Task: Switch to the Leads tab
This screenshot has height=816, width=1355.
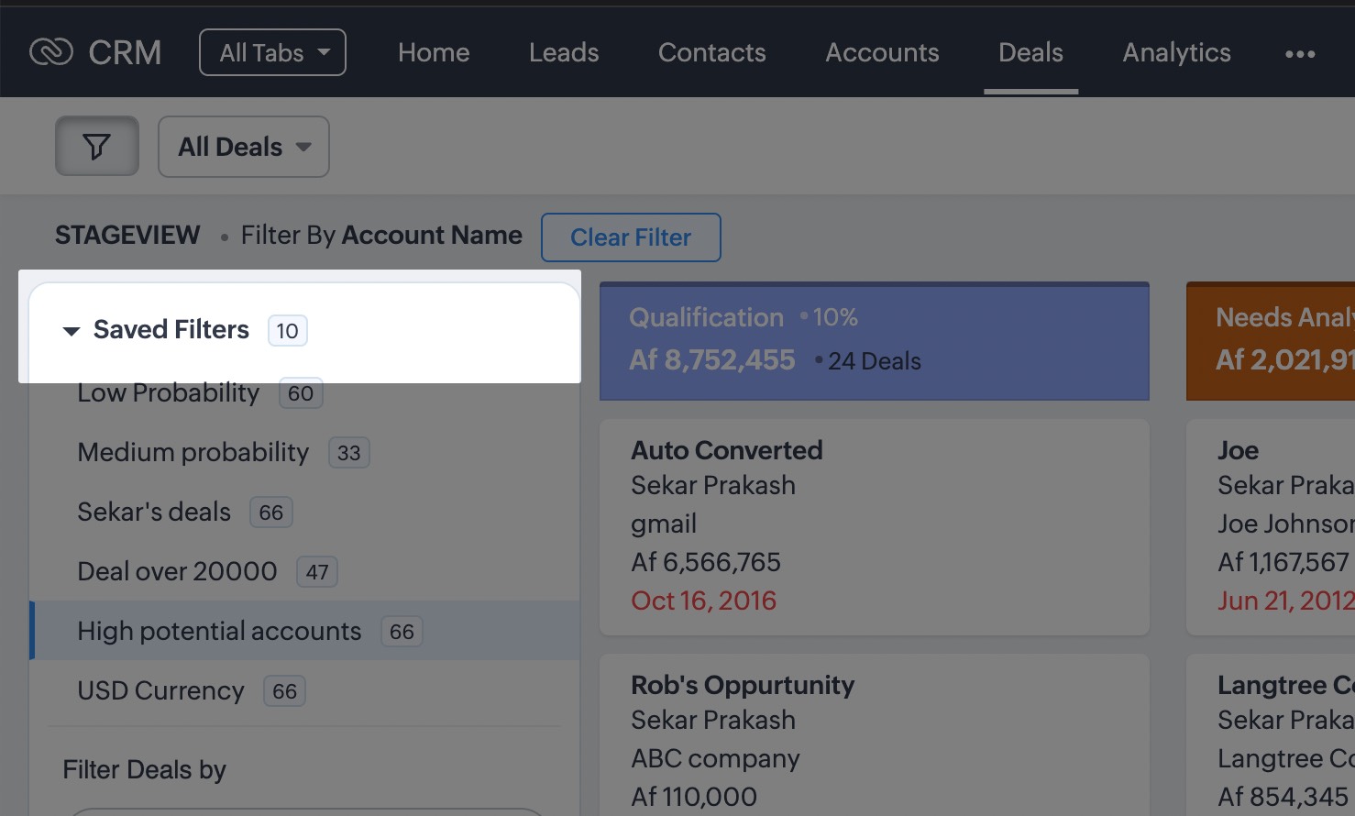Action: [564, 52]
